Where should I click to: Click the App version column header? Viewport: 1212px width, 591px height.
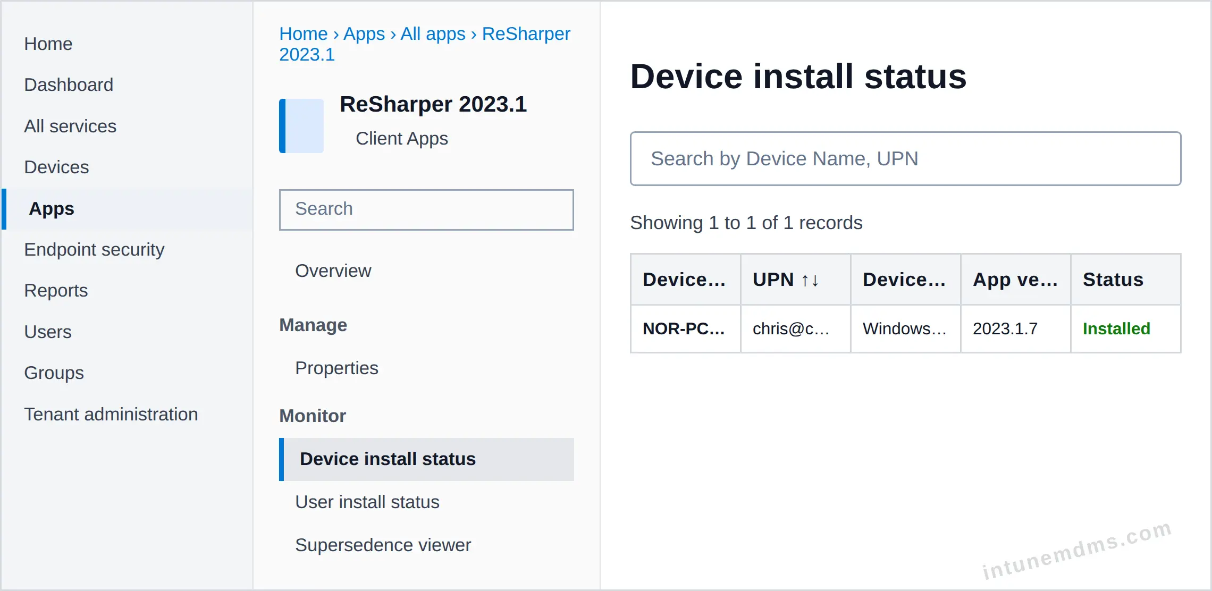(1015, 280)
